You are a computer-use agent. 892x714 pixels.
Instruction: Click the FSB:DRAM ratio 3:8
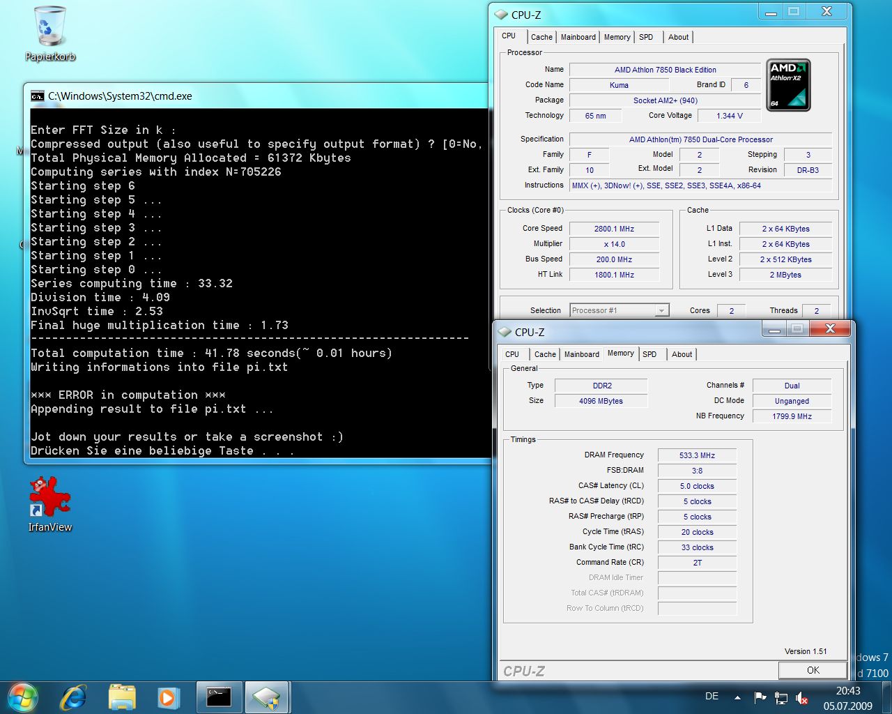[697, 471]
